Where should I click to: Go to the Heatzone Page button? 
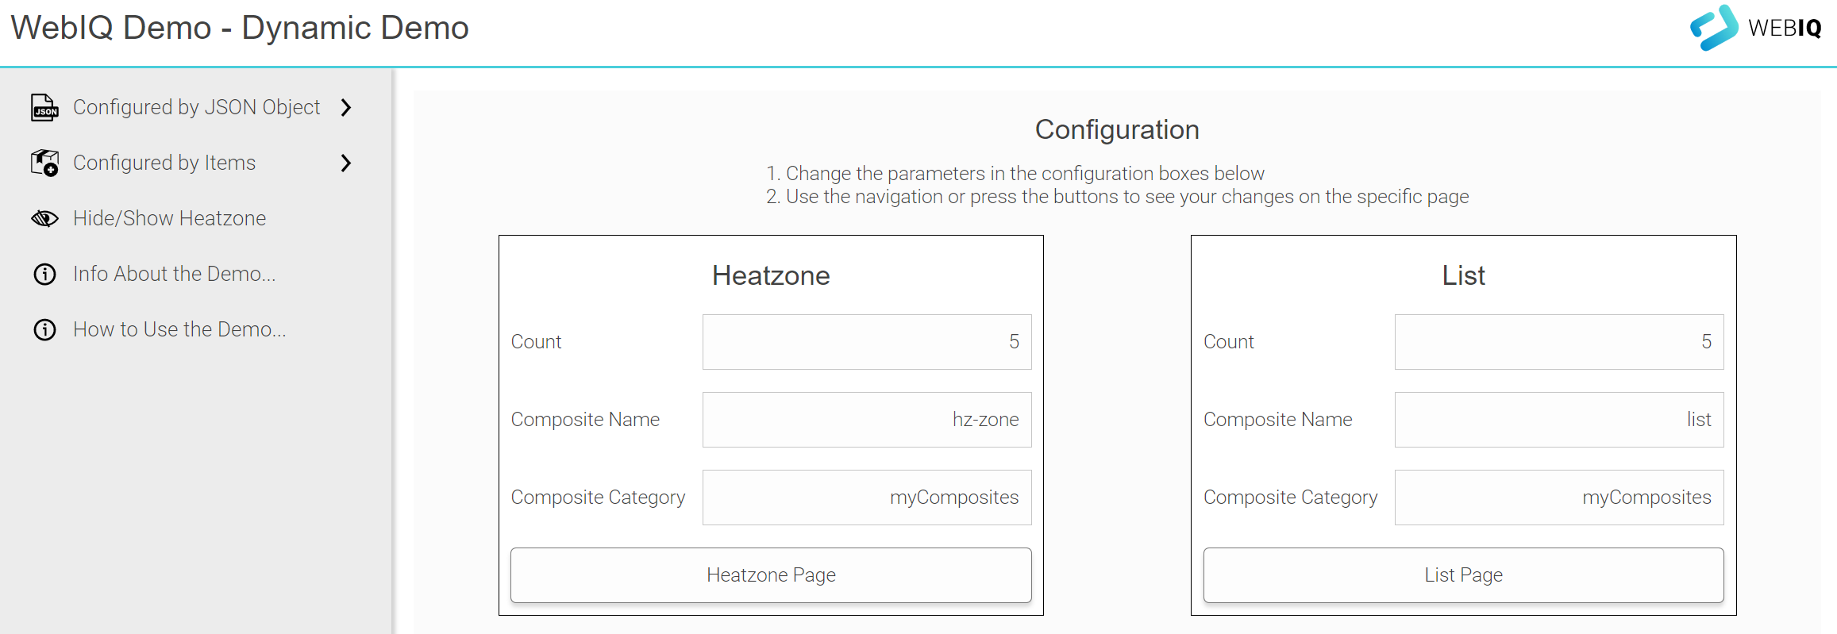[x=771, y=574]
